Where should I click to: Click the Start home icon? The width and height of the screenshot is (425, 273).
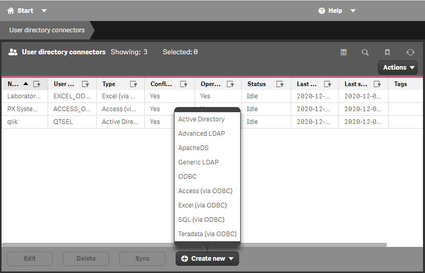tap(11, 11)
